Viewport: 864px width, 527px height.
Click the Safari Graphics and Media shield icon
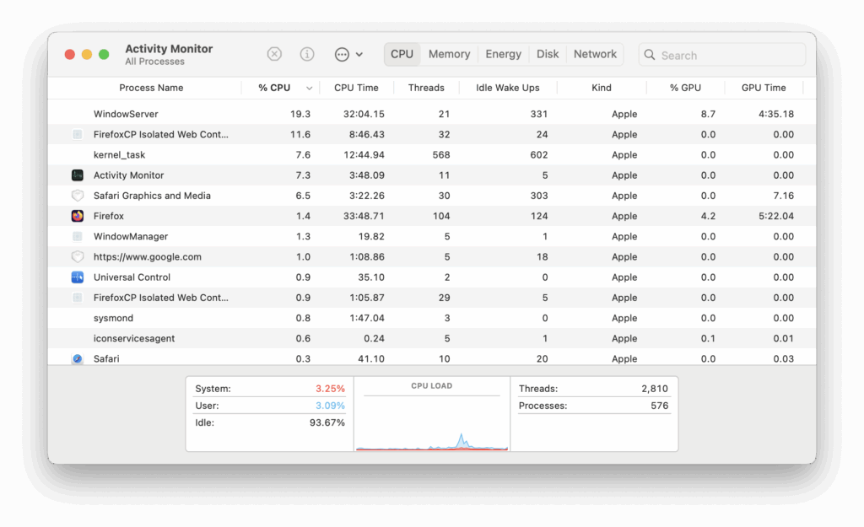click(78, 196)
